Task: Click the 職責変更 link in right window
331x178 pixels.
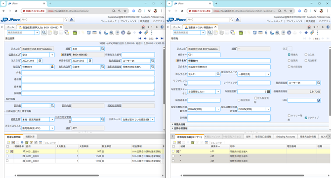Action: [311, 21]
